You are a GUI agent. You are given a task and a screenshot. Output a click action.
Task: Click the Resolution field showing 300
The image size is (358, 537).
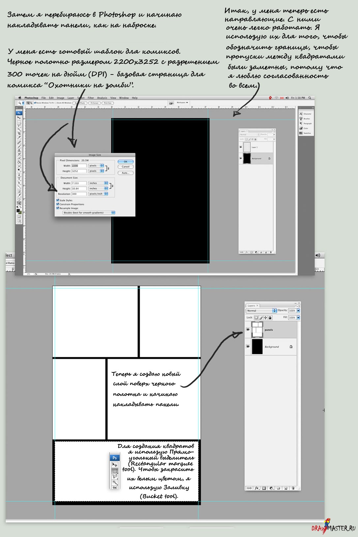pyautogui.click(x=79, y=194)
